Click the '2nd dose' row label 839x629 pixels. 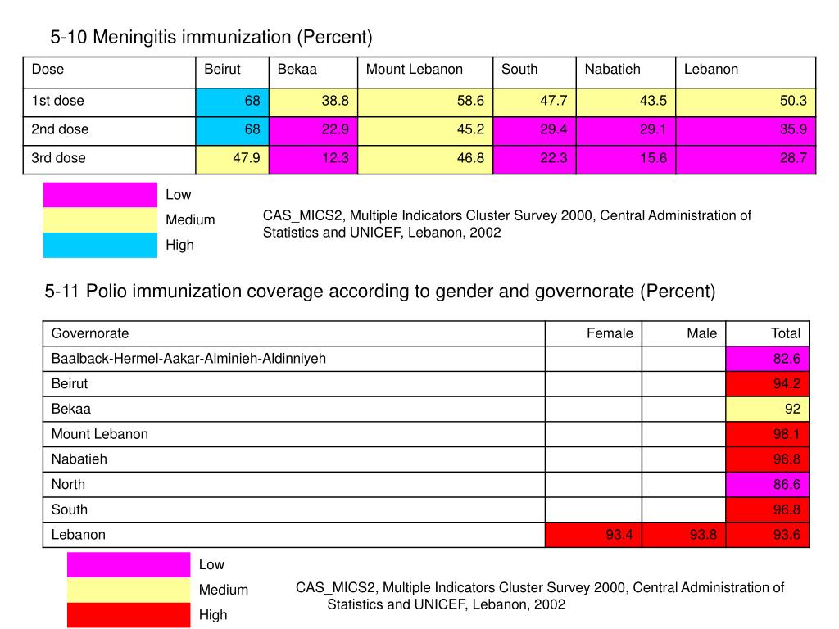pos(109,131)
